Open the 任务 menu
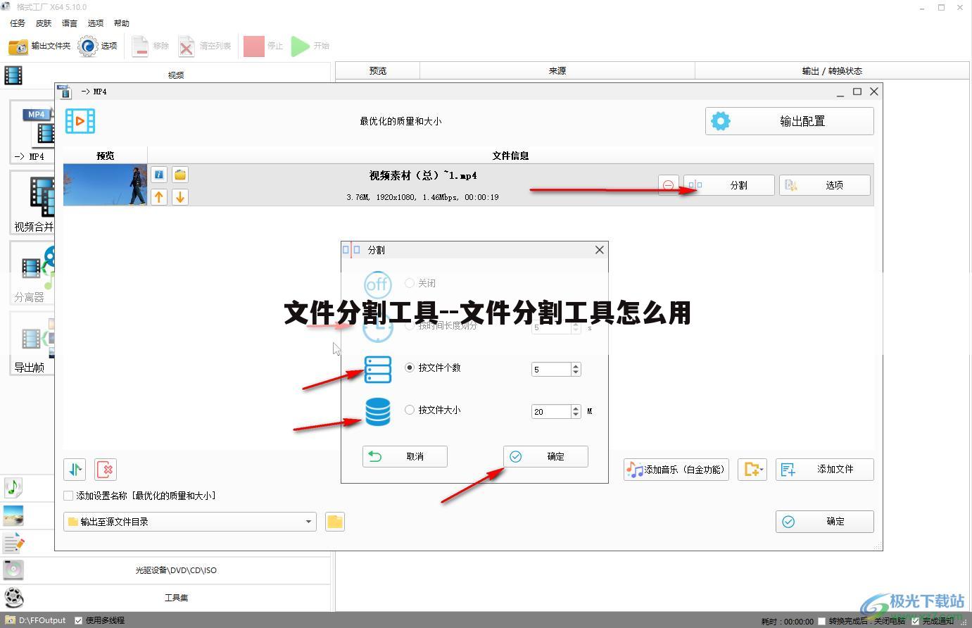The image size is (972, 628). pos(18,23)
